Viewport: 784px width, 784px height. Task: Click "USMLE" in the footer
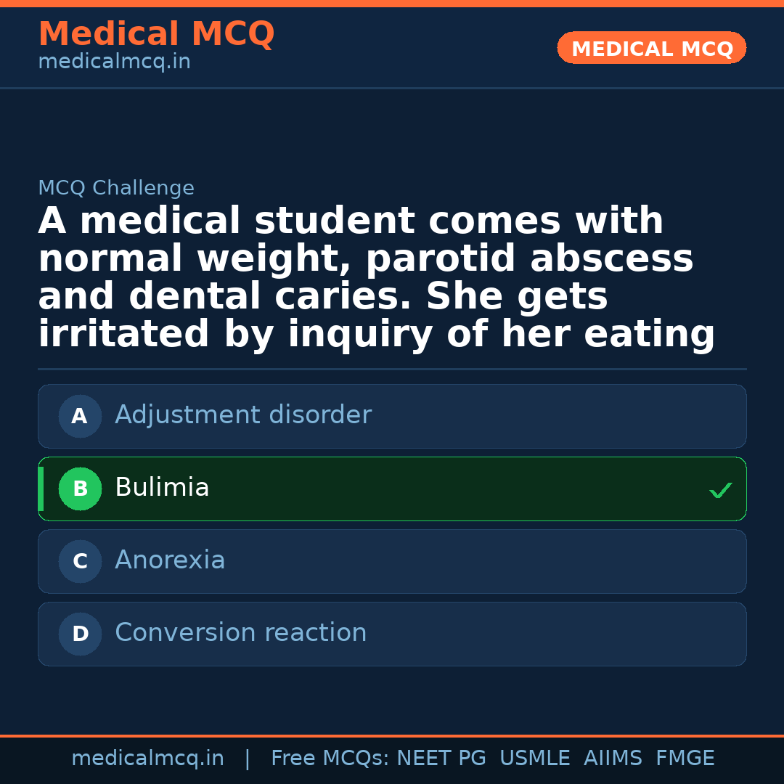(x=534, y=759)
